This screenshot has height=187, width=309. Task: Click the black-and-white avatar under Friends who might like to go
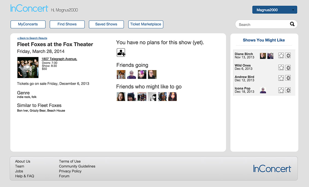152,96
